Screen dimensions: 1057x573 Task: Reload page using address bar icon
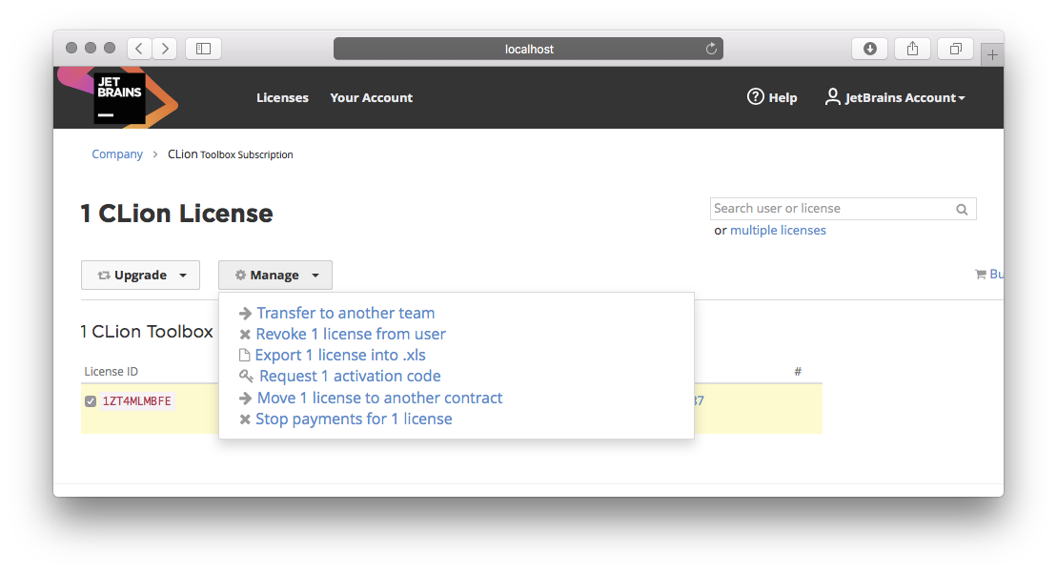coord(711,49)
